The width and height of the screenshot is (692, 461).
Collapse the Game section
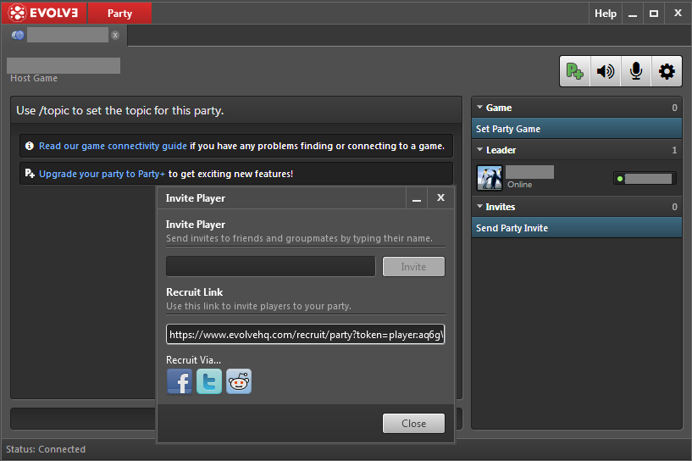pos(479,108)
